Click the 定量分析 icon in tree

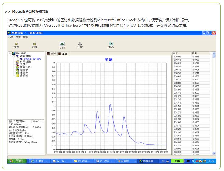[17, 67]
